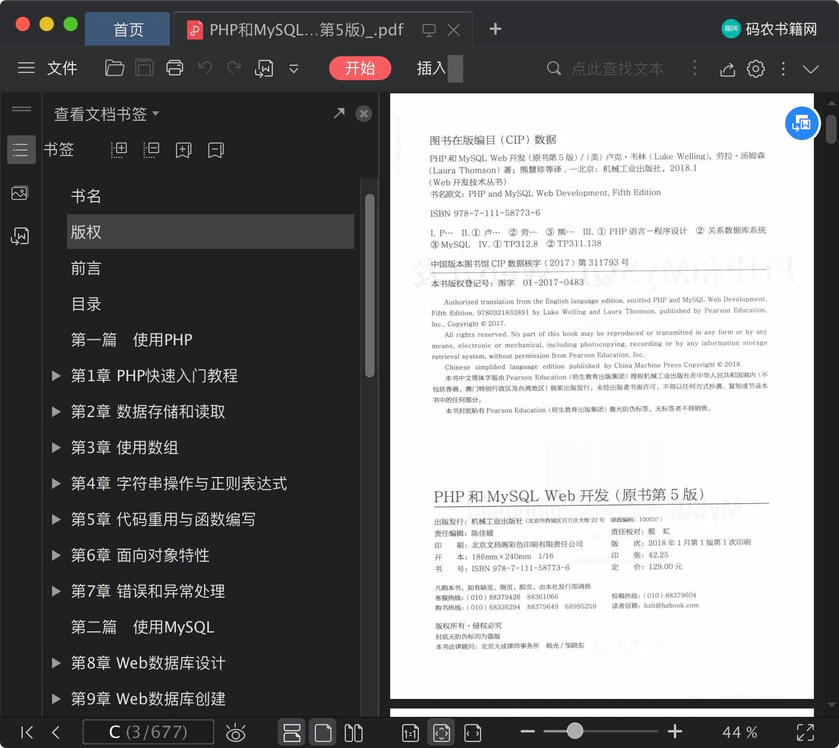The height and width of the screenshot is (748, 839).
Task: Go to the first page
Action: click(27, 732)
